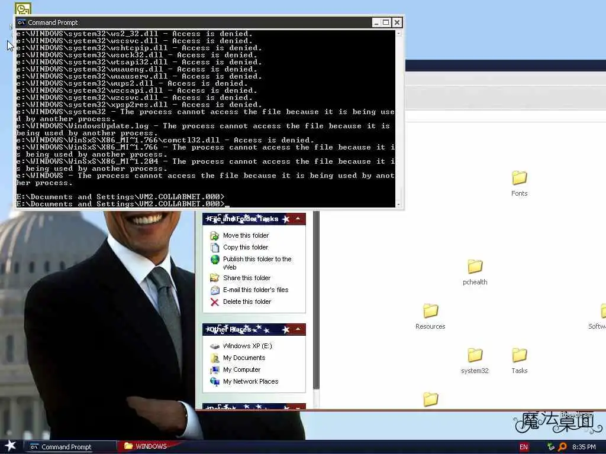606x454 pixels.
Task: Click the orange magnifier tray icon
Action: tap(562, 447)
